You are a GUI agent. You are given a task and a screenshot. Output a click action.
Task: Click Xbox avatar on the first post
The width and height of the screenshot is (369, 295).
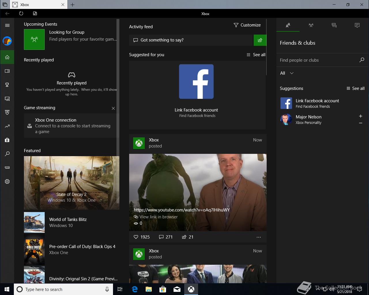[x=139, y=143]
